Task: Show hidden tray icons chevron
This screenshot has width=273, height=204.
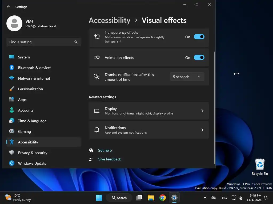Action: coord(205,198)
